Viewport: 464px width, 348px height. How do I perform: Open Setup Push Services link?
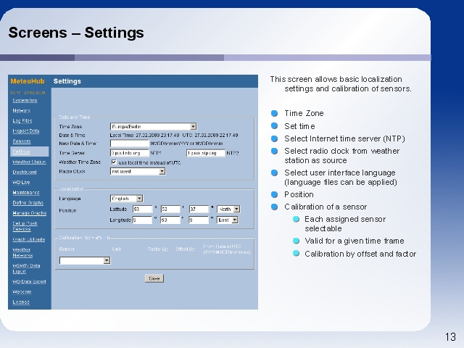pyautogui.click(x=25, y=226)
